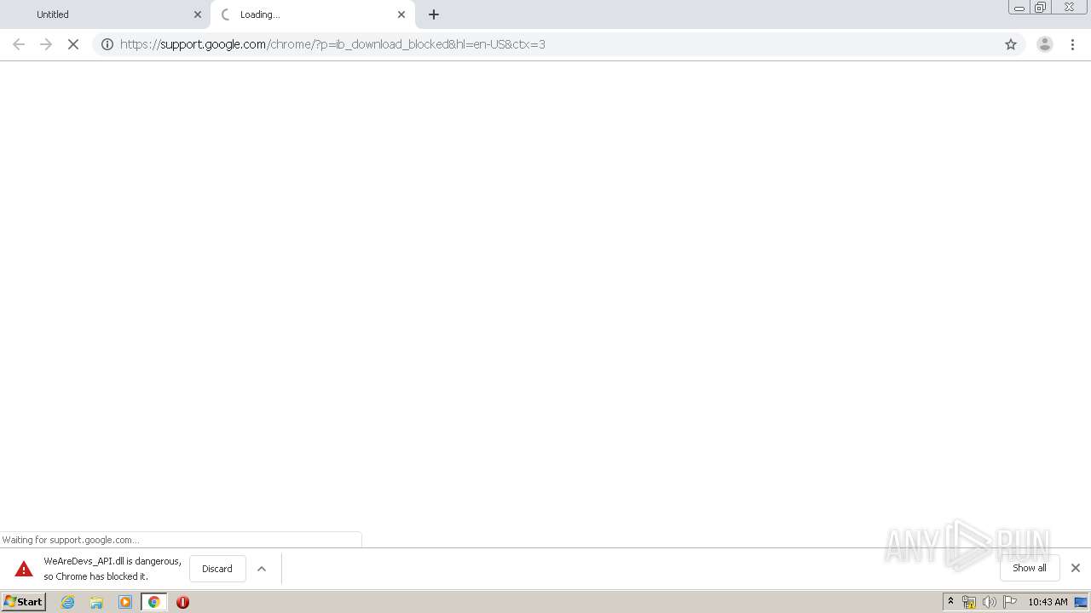
Task: Open the Chrome three-dot menu
Action: [1073, 44]
